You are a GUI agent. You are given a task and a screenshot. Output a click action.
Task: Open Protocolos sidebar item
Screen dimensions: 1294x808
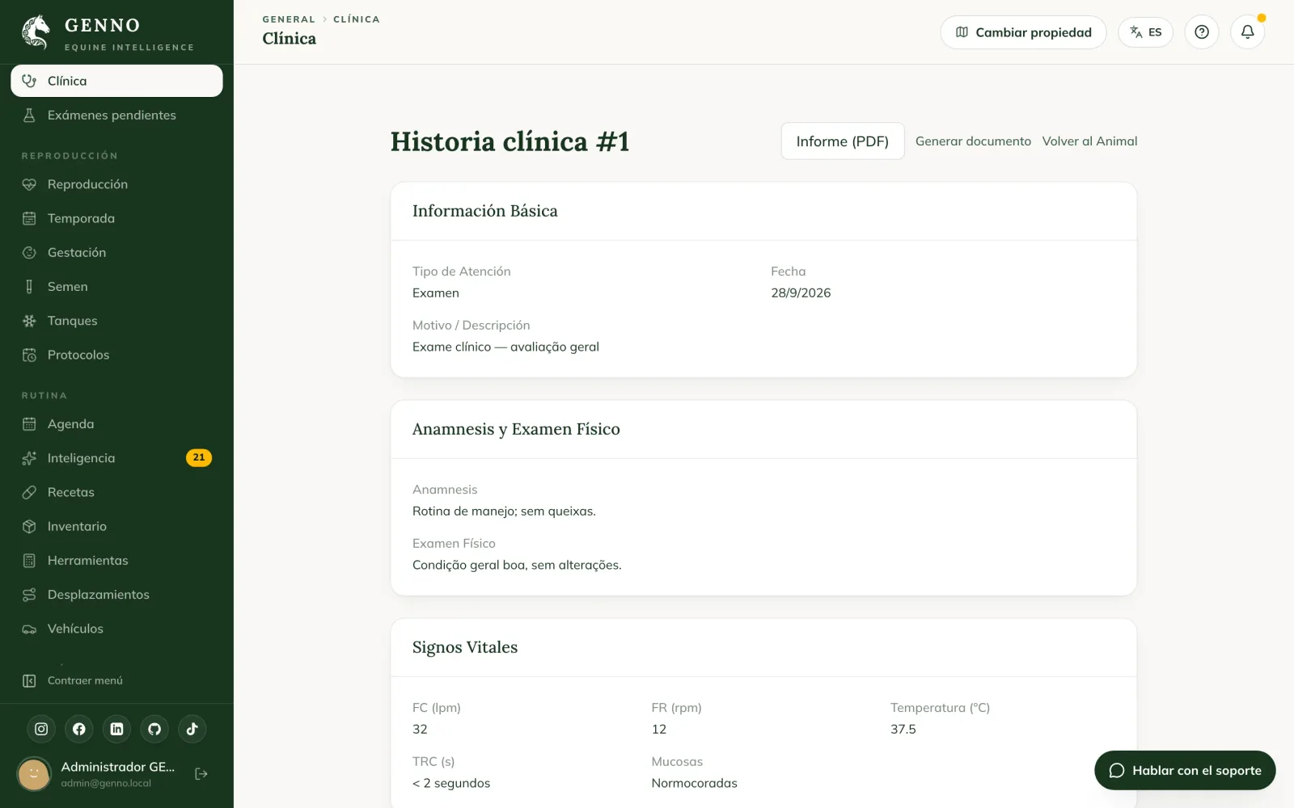click(116, 355)
